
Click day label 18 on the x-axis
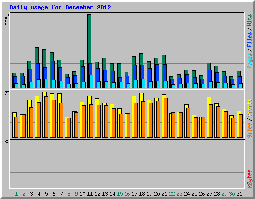(x=142, y=194)
